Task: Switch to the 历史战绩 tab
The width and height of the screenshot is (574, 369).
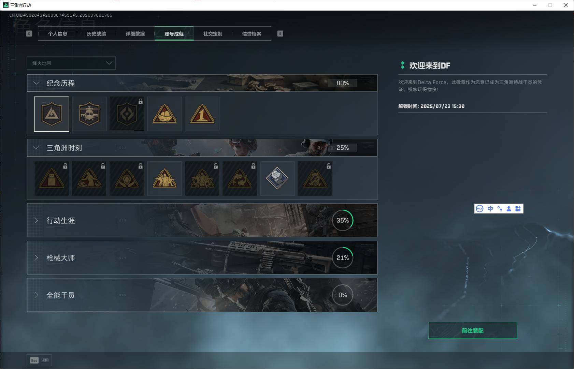Action: tap(97, 33)
